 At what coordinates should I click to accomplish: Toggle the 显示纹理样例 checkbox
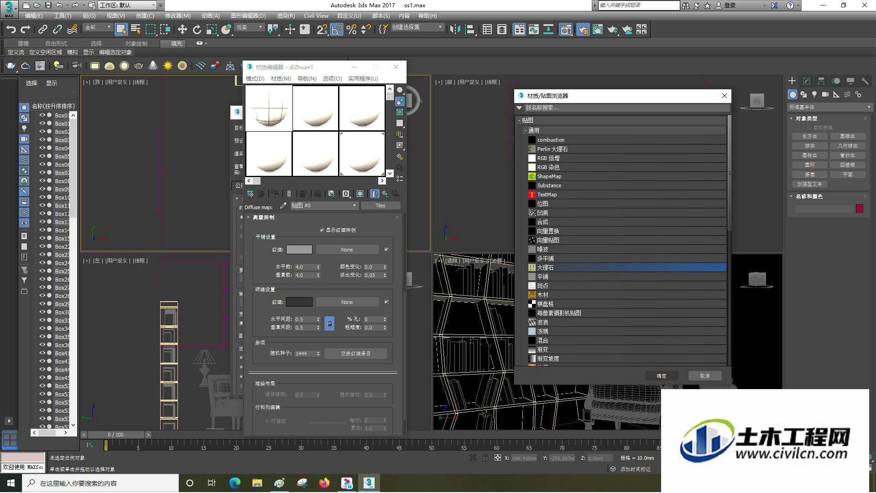(x=322, y=230)
